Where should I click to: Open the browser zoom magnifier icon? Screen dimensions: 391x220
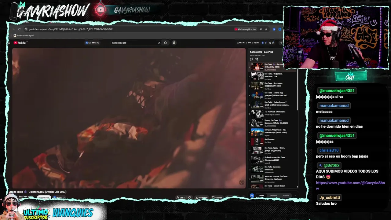[261, 29]
